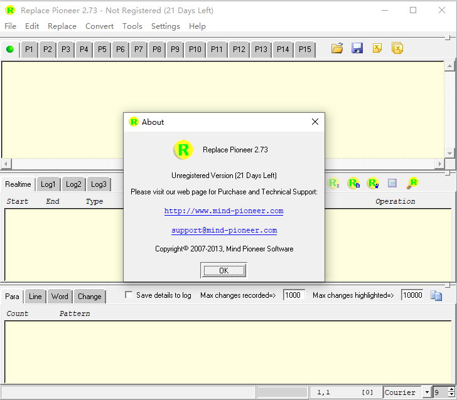Close the About dialog with X

315,122
